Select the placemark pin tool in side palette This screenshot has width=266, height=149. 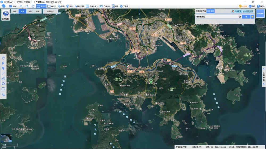[x=3, y=68]
